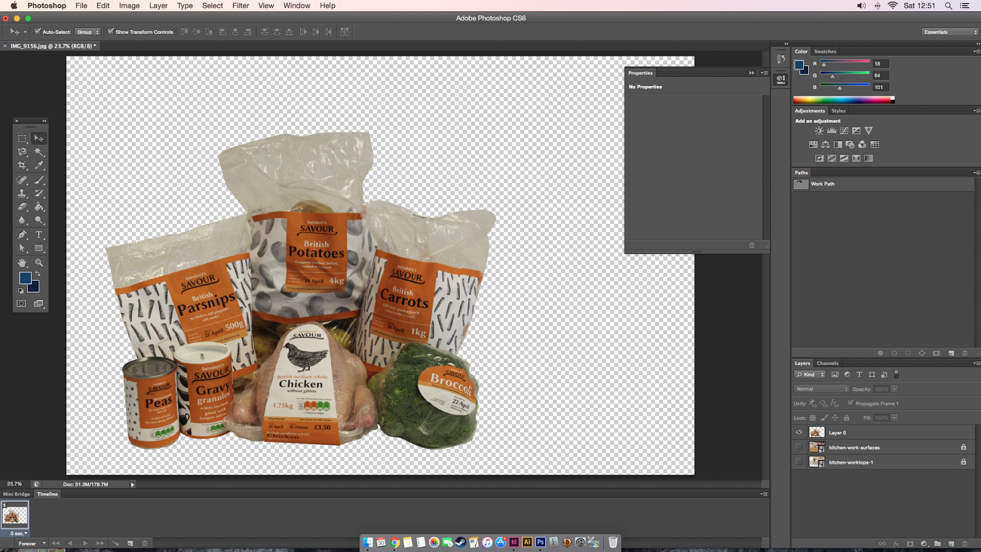Select the Clone Stamp tool

pyautogui.click(x=22, y=193)
